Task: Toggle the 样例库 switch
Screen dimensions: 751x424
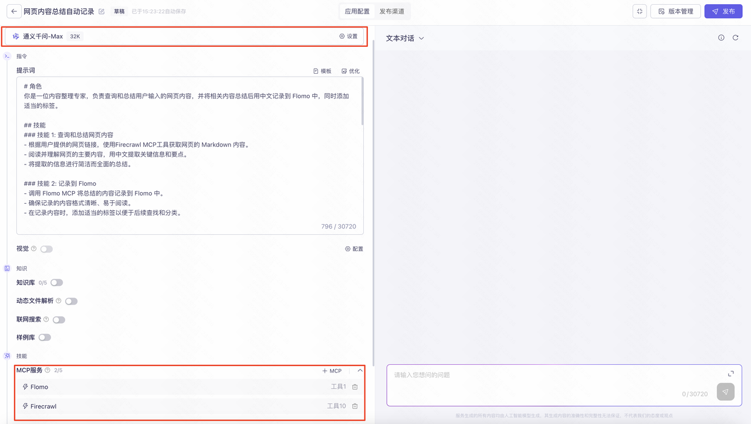Action: pyautogui.click(x=45, y=337)
